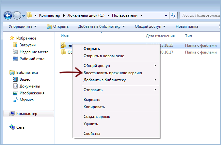Select Компьютер in navigation pane
The image size is (221, 145).
(x=27, y=114)
